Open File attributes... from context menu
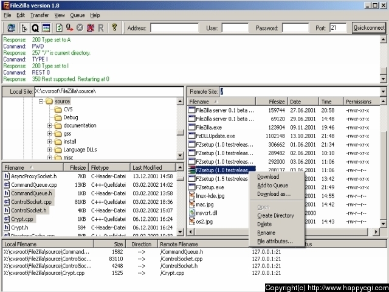The height and width of the screenshot is (292, 389). (x=275, y=242)
